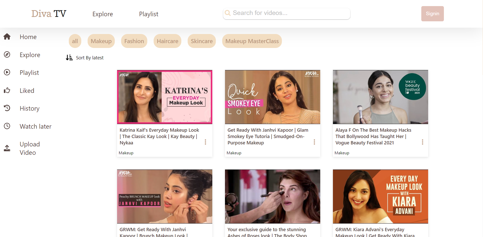Open Upload Video in the sidebar
This screenshot has width=483, height=237.
click(x=30, y=148)
